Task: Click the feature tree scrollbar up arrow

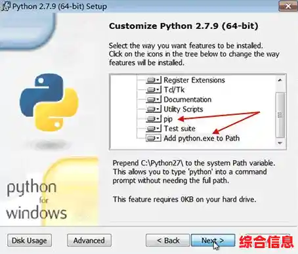Action: point(280,80)
